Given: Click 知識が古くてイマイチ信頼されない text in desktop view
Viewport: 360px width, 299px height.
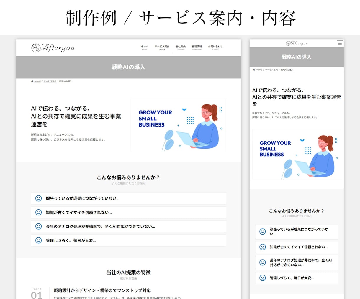Looking at the screenshot, I should 78,212.
